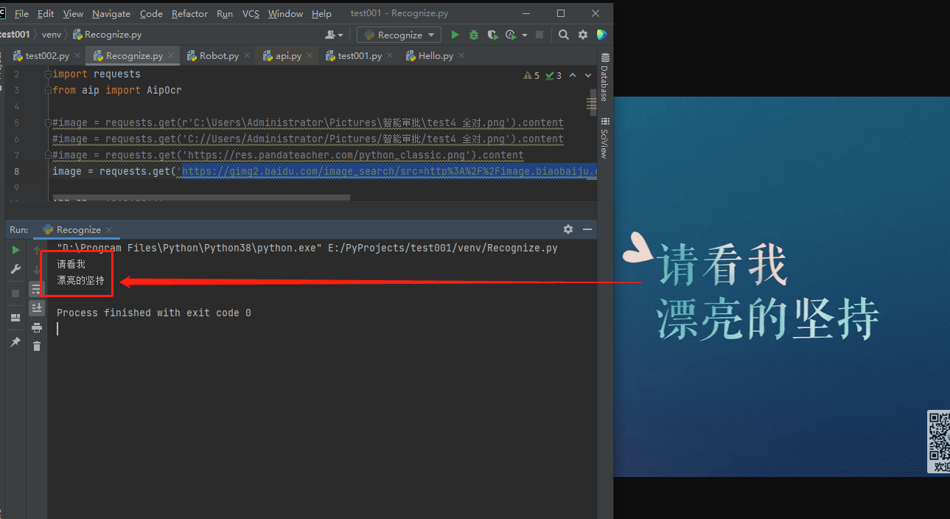Toggle soft-wrap in the run console
Viewport: 950px width, 519px height.
[x=36, y=288]
